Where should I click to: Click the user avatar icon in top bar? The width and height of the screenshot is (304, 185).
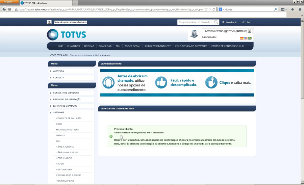click(49, 22)
